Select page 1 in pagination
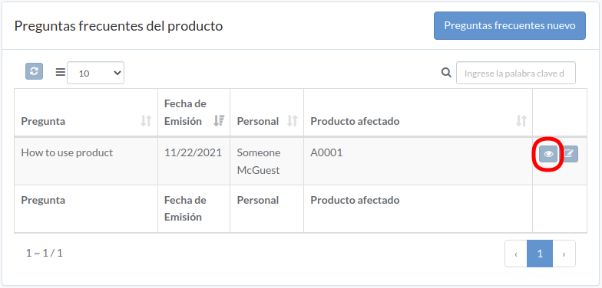602x288 pixels. 540,254
